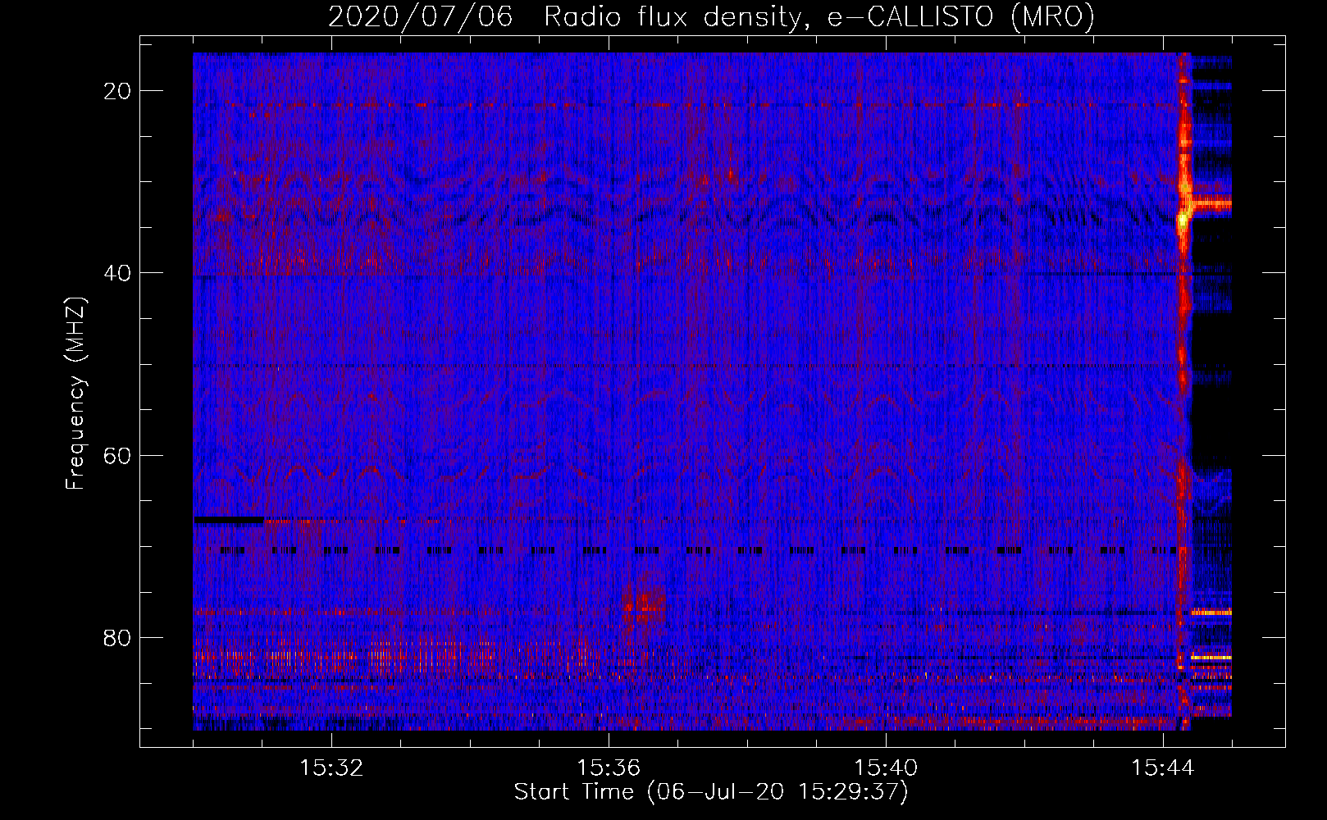Click the 'Frequency (MHZ)' axis label
1327x820 pixels.
click(75, 394)
